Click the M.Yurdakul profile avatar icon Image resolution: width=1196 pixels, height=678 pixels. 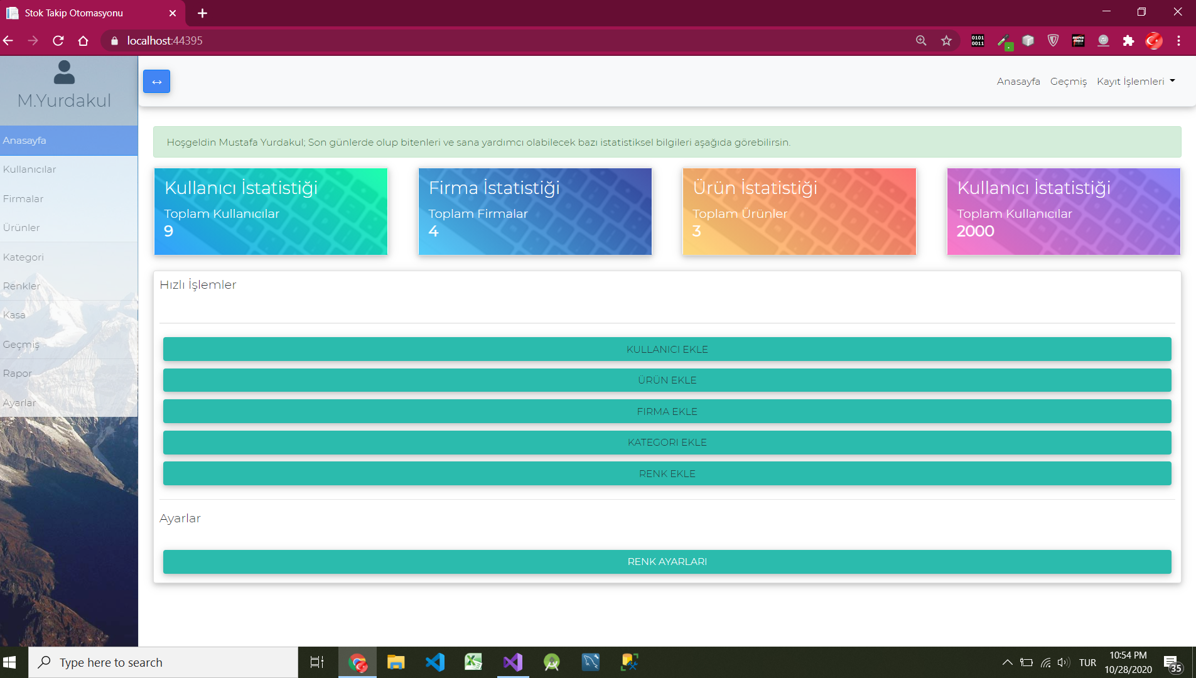click(63, 72)
